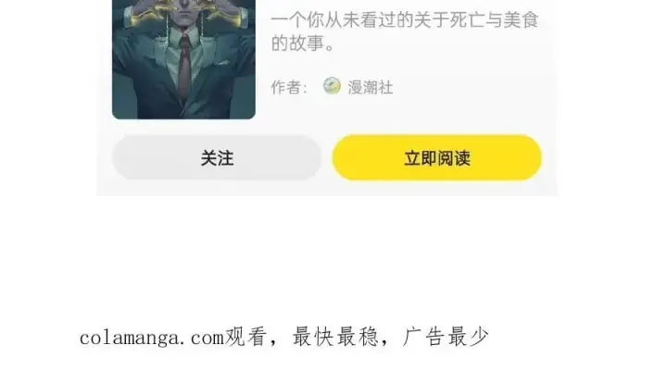The width and height of the screenshot is (667, 370).
Task: Tap the 关注 follow button
Action: tap(217, 158)
